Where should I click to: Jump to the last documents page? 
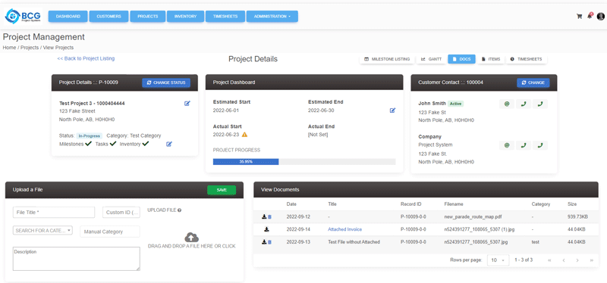pyautogui.click(x=591, y=260)
